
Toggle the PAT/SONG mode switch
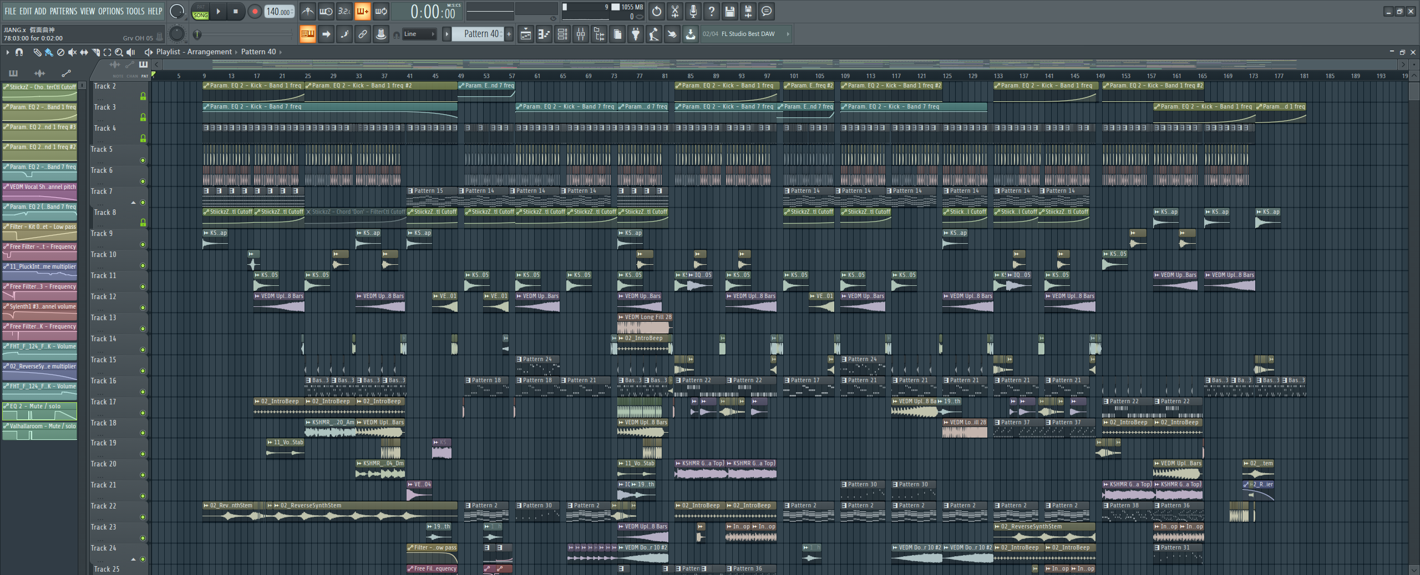[201, 12]
